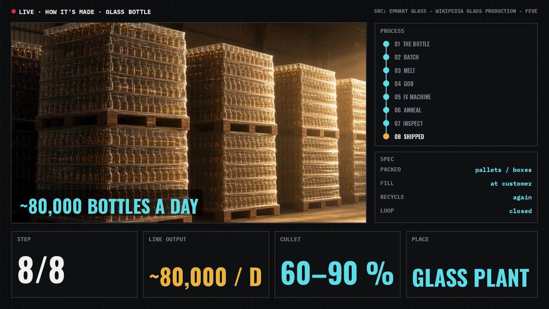
Task: Go to the 06 Anneal step dot
Action: [x=386, y=110]
